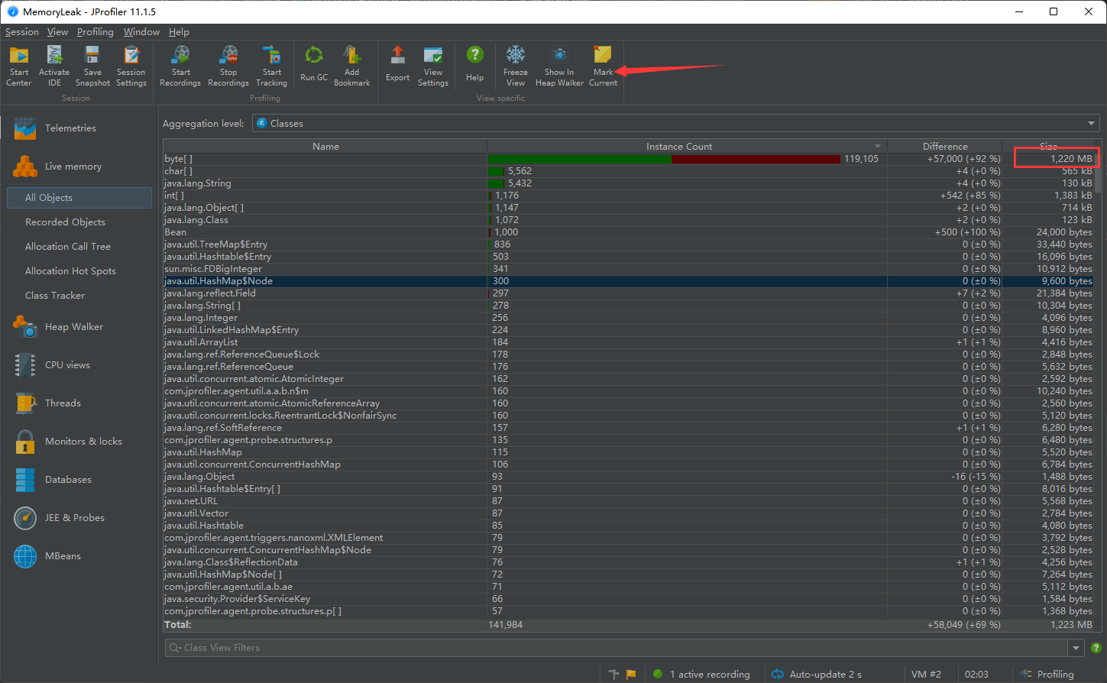
Task: Click Activate IDE toolbar icon
Action: pyautogui.click(x=54, y=66)
